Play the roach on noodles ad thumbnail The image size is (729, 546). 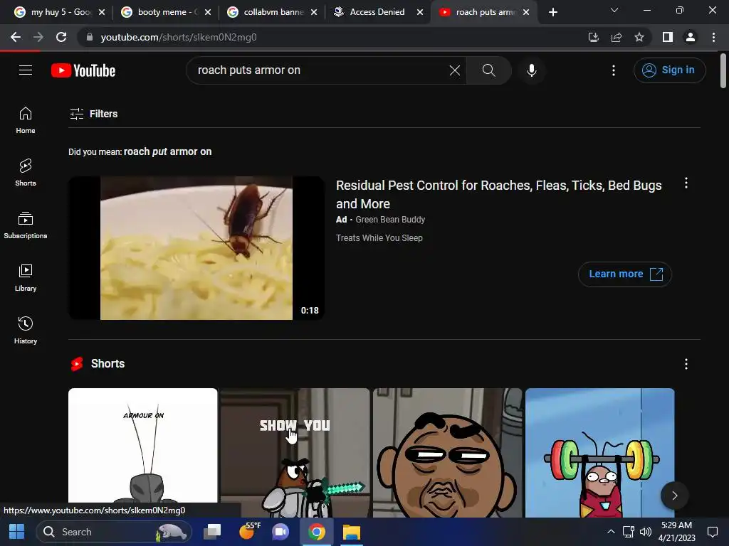coord(196,248)
